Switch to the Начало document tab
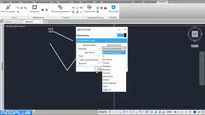The image size is (205, 115). [x=9, y=22]
